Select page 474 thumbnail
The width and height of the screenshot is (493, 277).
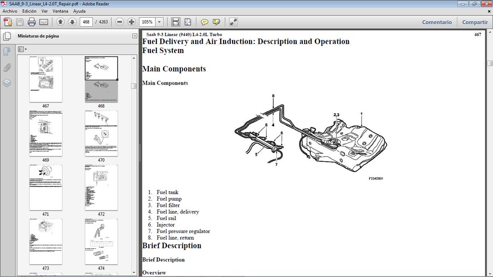[x=101, y=242]
